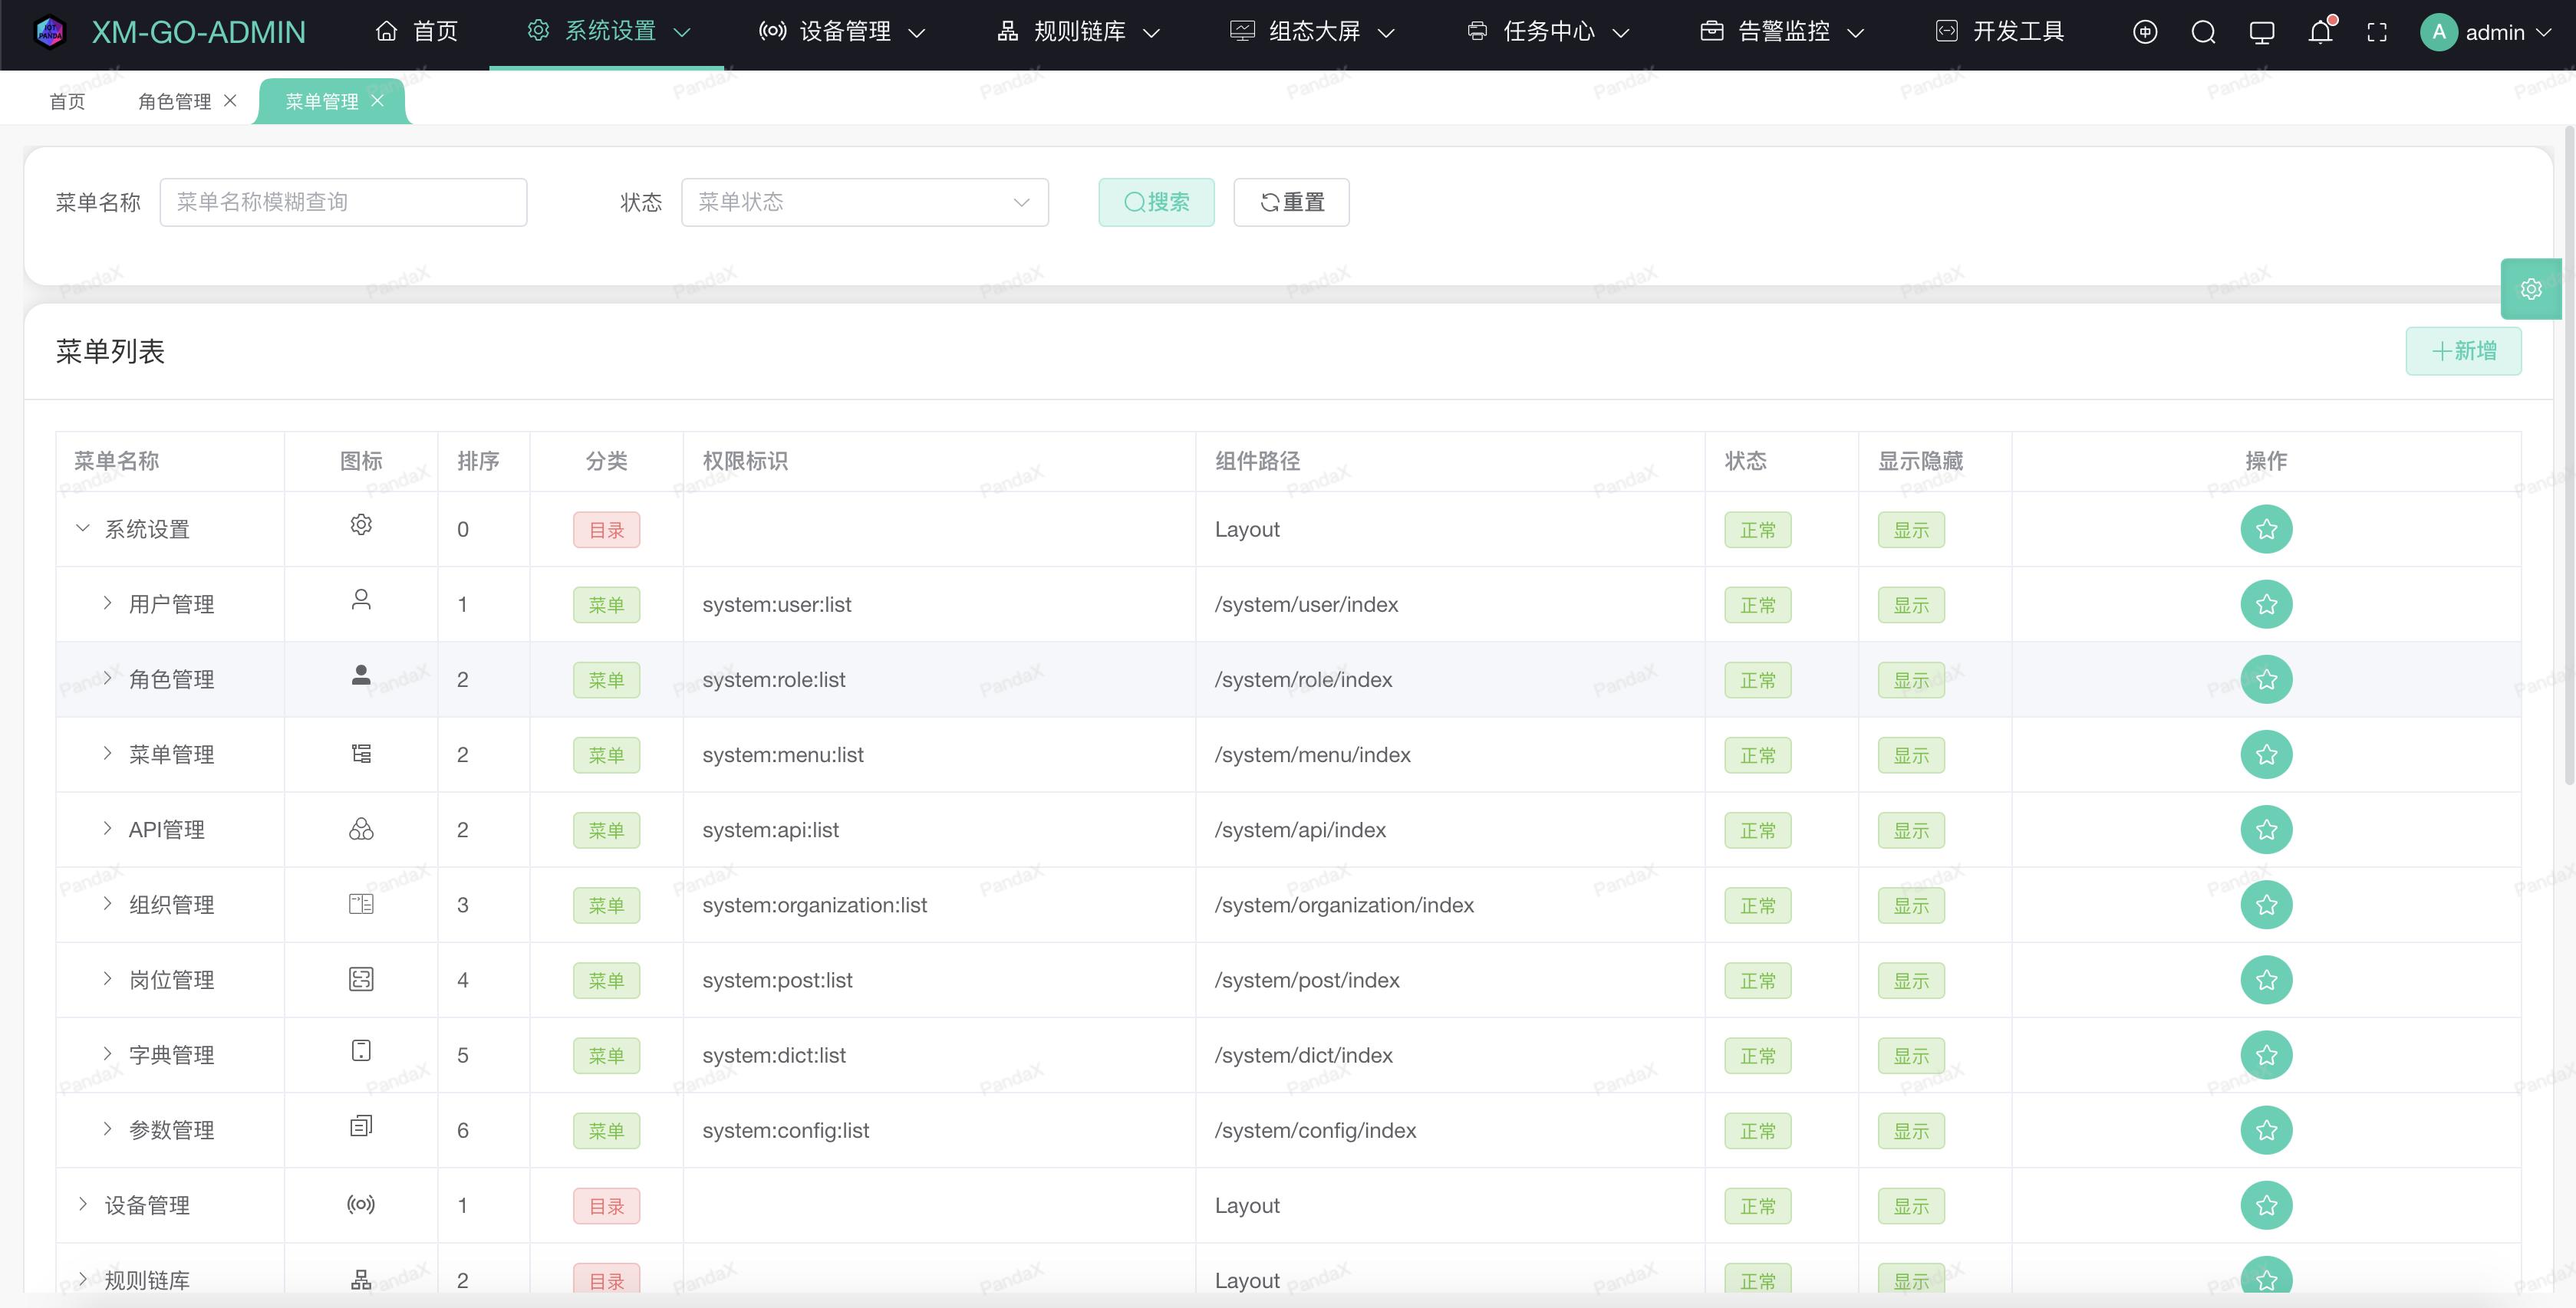2576x1308 pixels.
Task: Focus the 菜单名称 search input
Action: [343, 202]
